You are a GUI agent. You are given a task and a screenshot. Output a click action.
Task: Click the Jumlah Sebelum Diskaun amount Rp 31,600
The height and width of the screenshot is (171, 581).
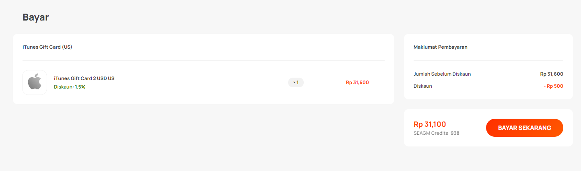click(x=552, y=74)
